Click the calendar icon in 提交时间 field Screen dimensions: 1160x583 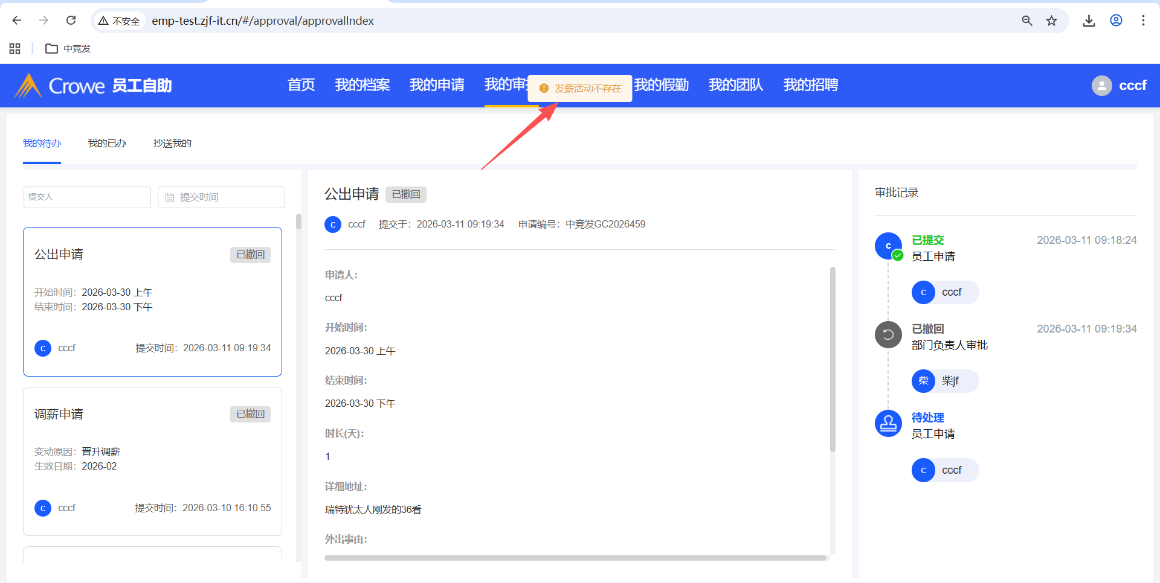[x=170, y=197]
